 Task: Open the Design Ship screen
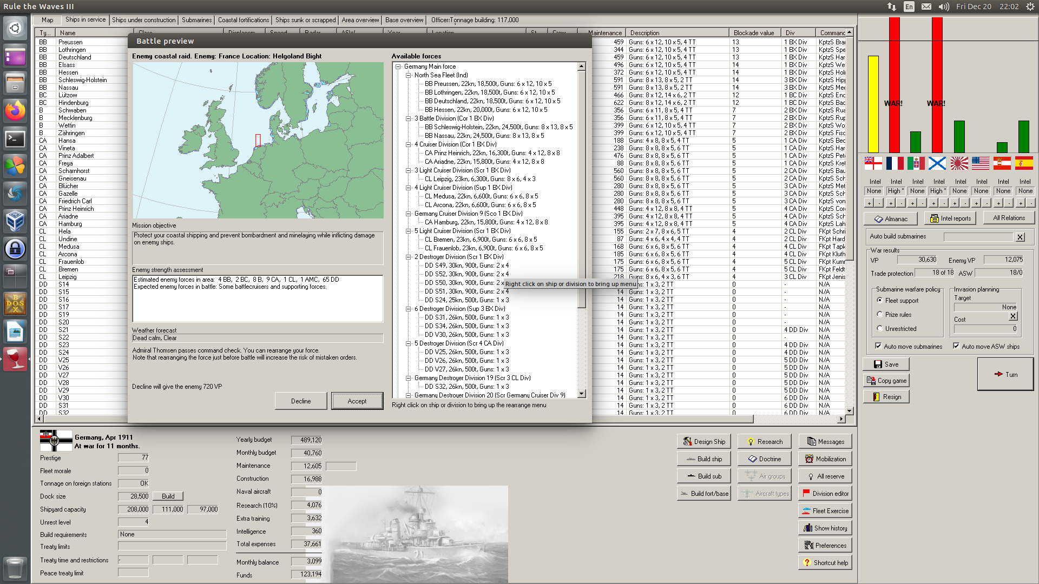(703, 441)
